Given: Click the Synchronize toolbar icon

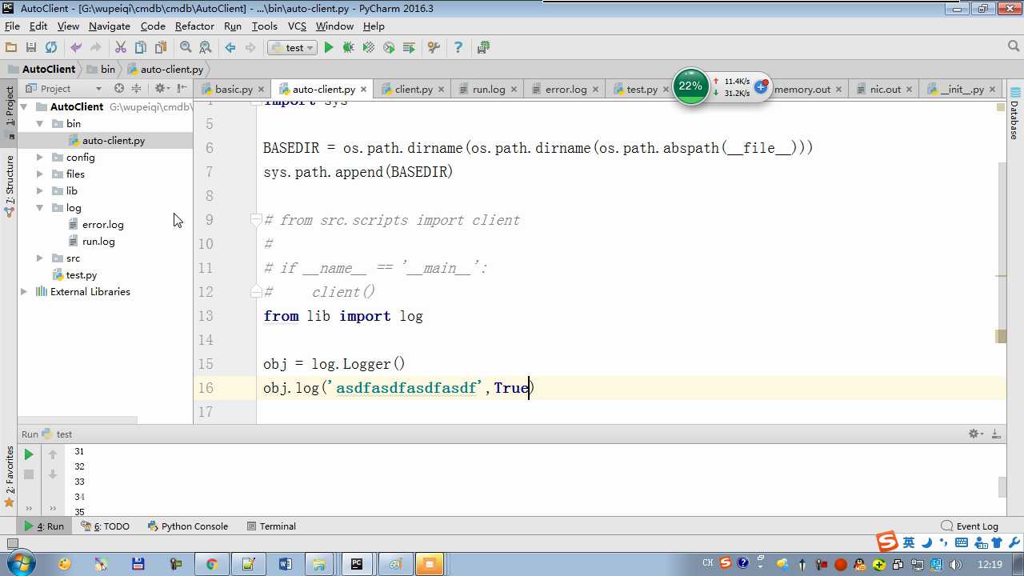Looking at the screenshot, I should point(51,48).
